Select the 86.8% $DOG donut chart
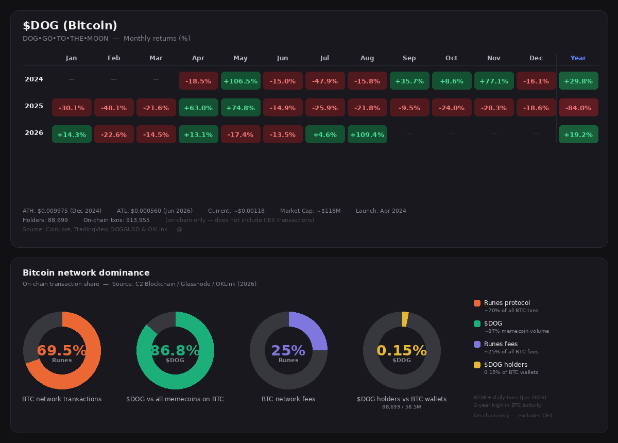 175,350
